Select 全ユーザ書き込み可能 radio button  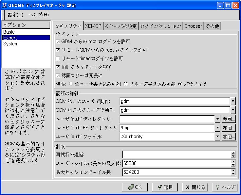pos(71,84)
